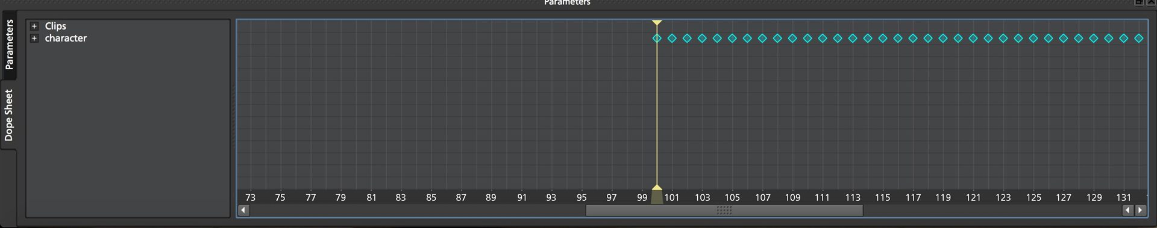
Task: Jump to frame 93 on the ruler
Action: (x=551, y=197)
